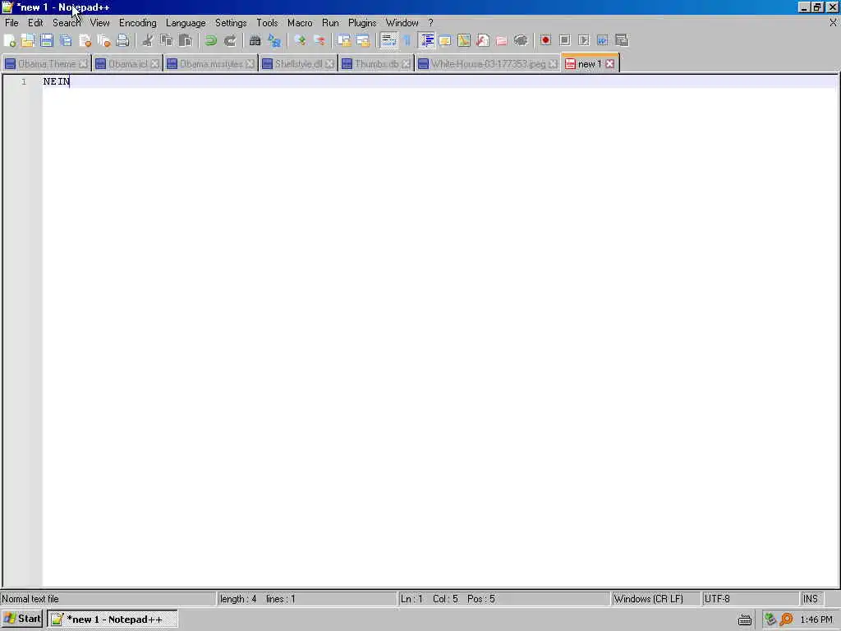Open the Windows Start button
The image size is (841, 631).
pyautogui.click(x=22, y=619)
